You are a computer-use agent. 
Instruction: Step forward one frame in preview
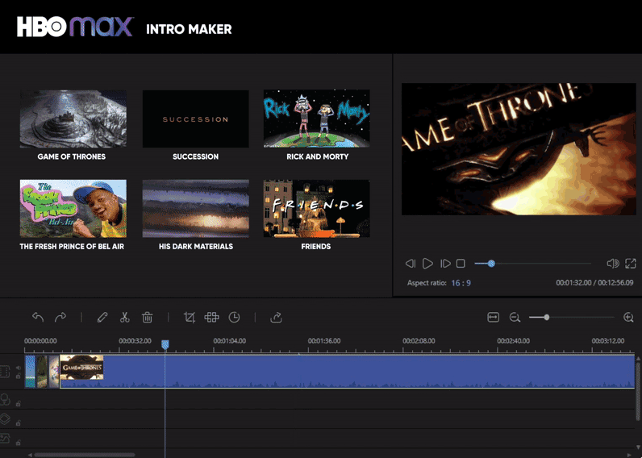(x=445, y=264)
